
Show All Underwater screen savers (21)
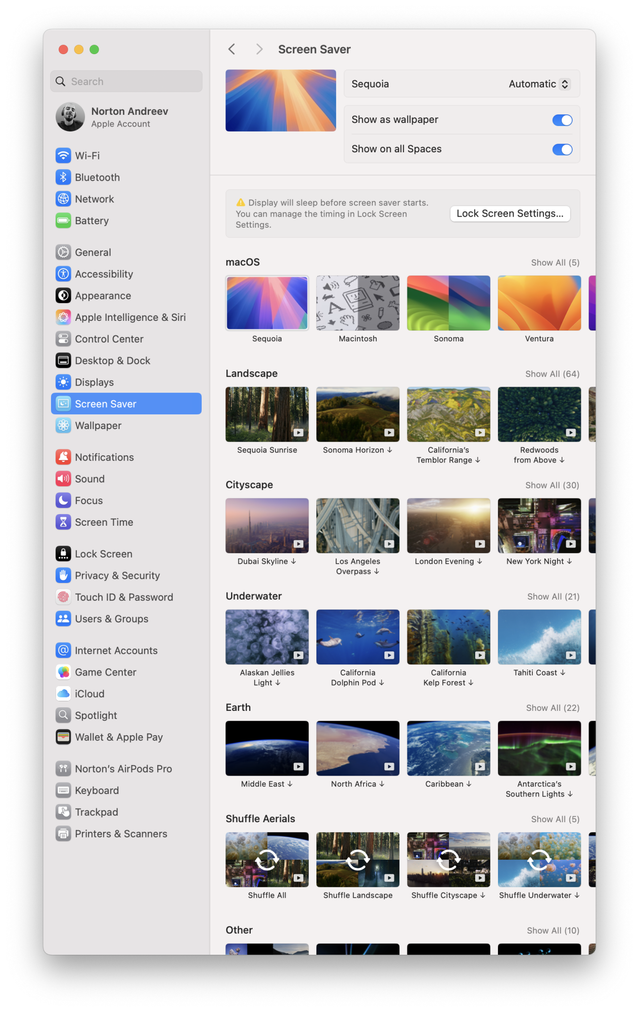pyautogui.click(x=553, y=597)
